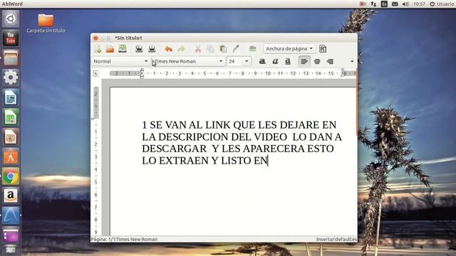Undo the last edit
456x256 pixels.
click(x=168, y=49)
